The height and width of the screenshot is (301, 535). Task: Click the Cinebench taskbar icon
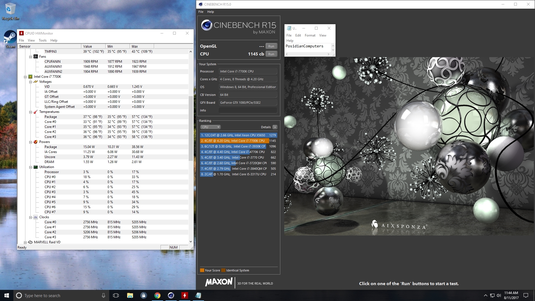(x=171, y=295)
